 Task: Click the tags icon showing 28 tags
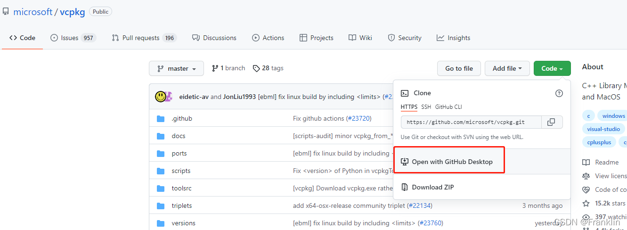(256, 68)
